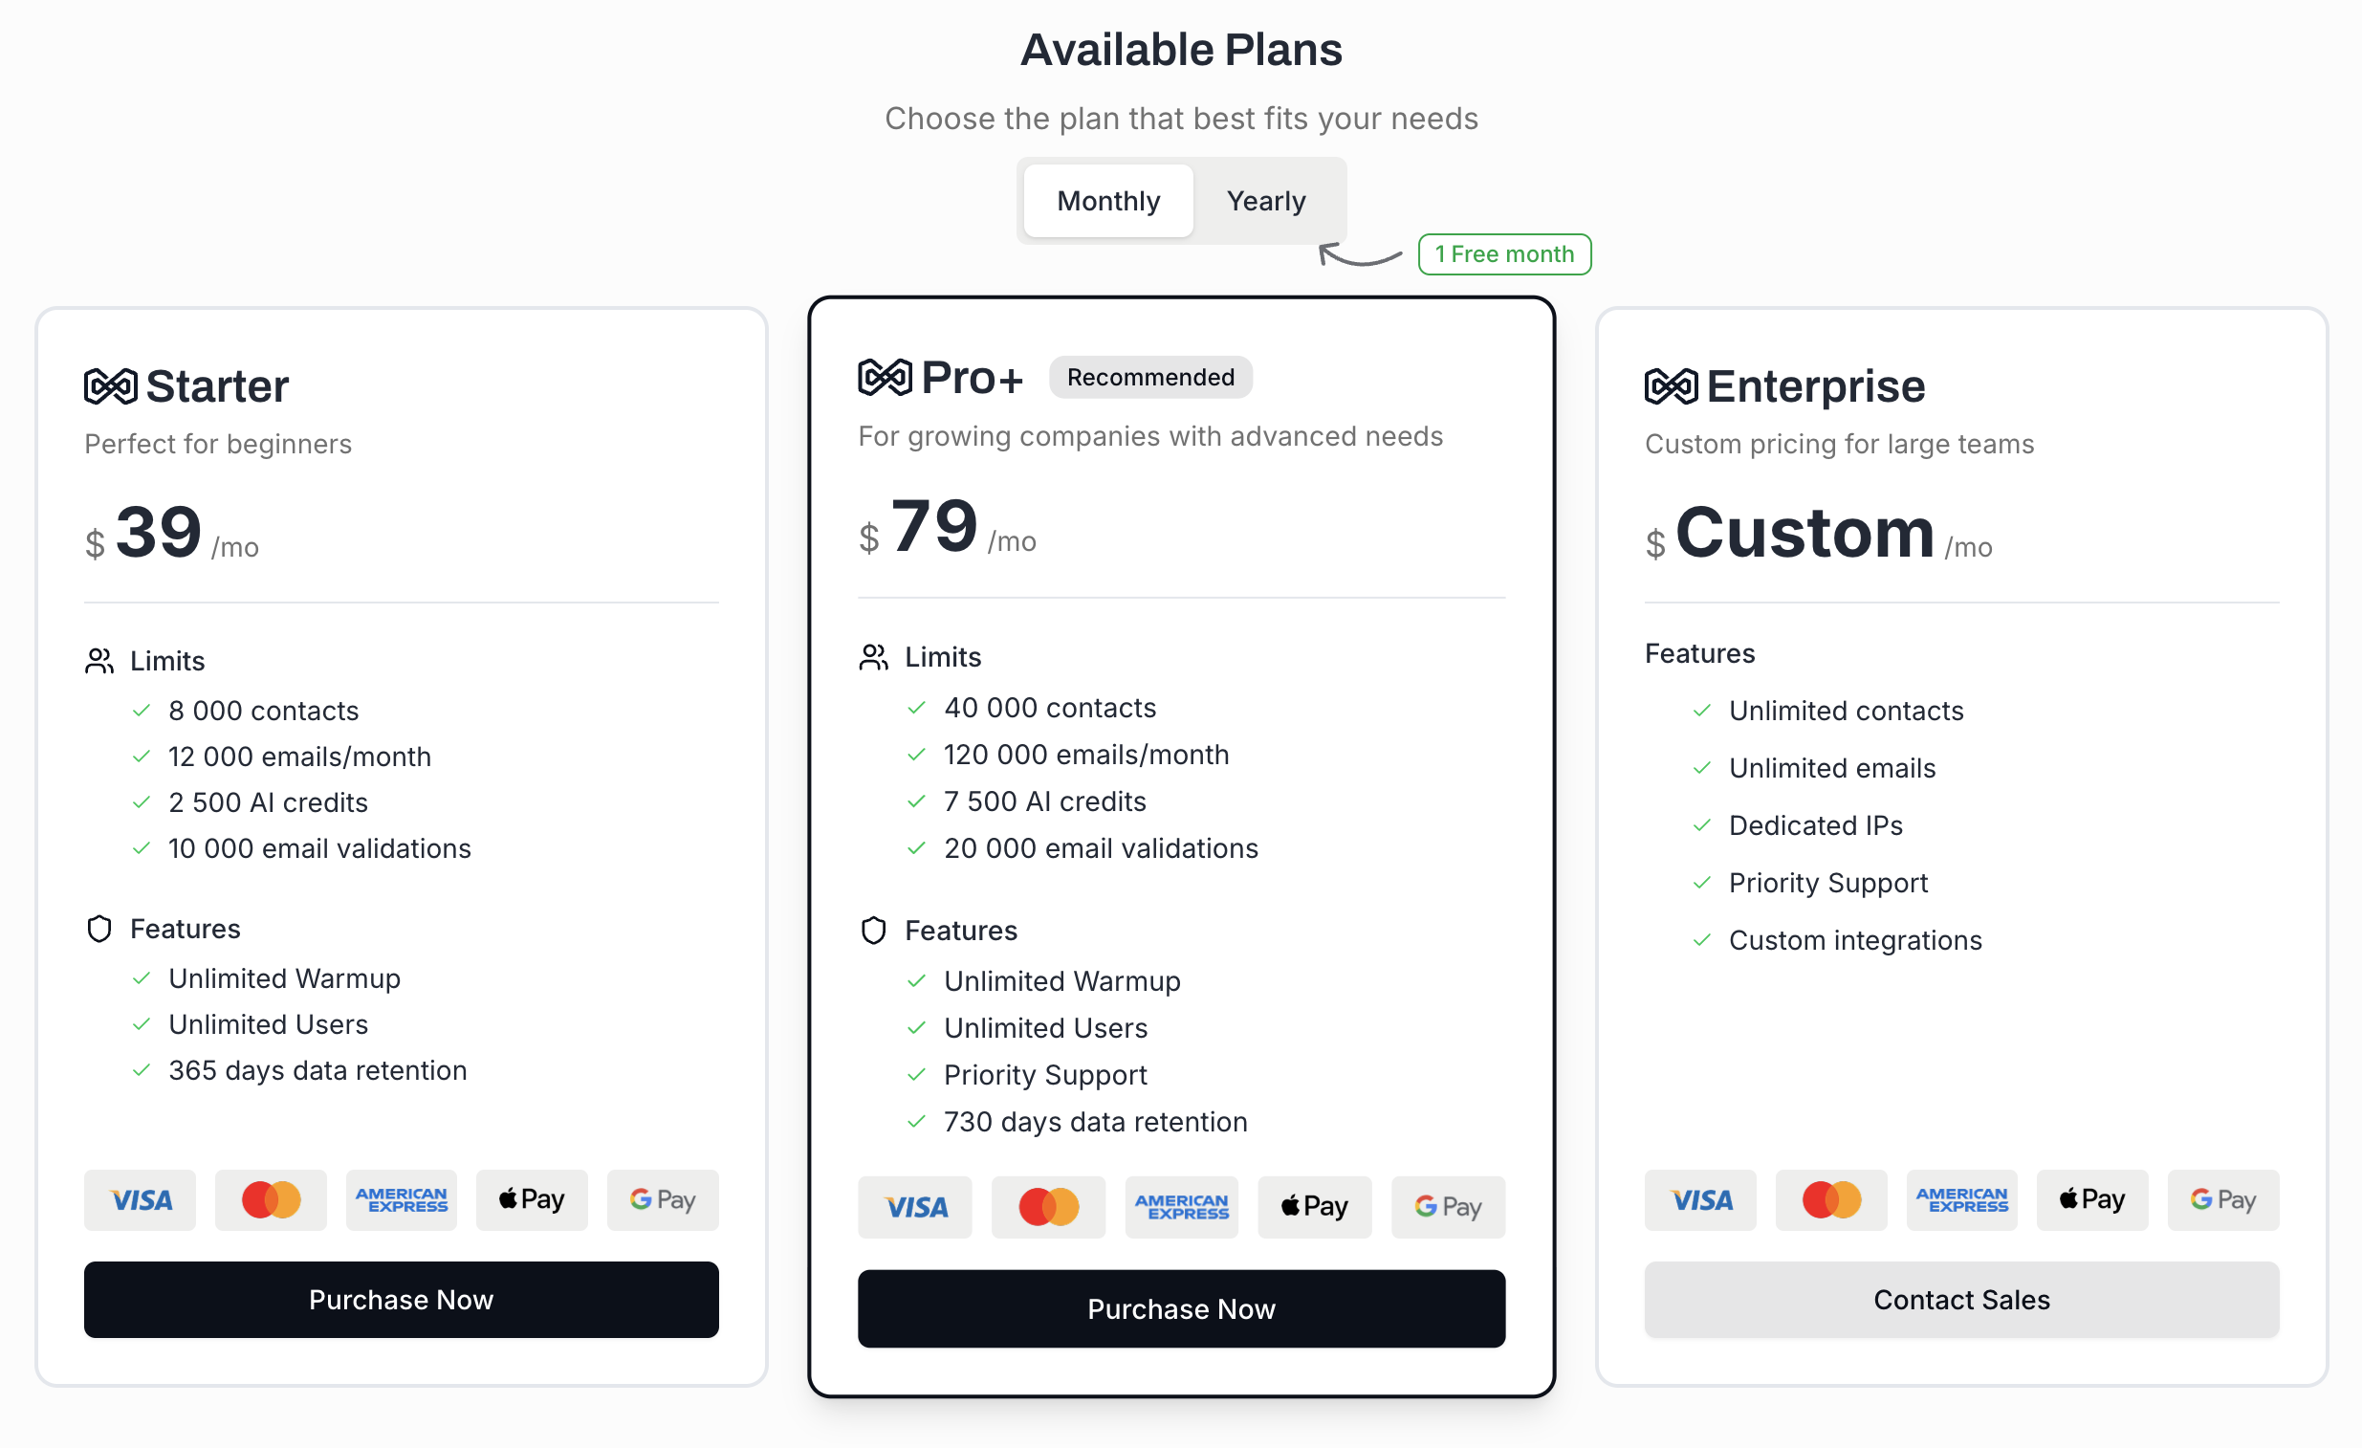
Task: Click the Recommended badge on Pro+
Action: tap(1149, 377)
